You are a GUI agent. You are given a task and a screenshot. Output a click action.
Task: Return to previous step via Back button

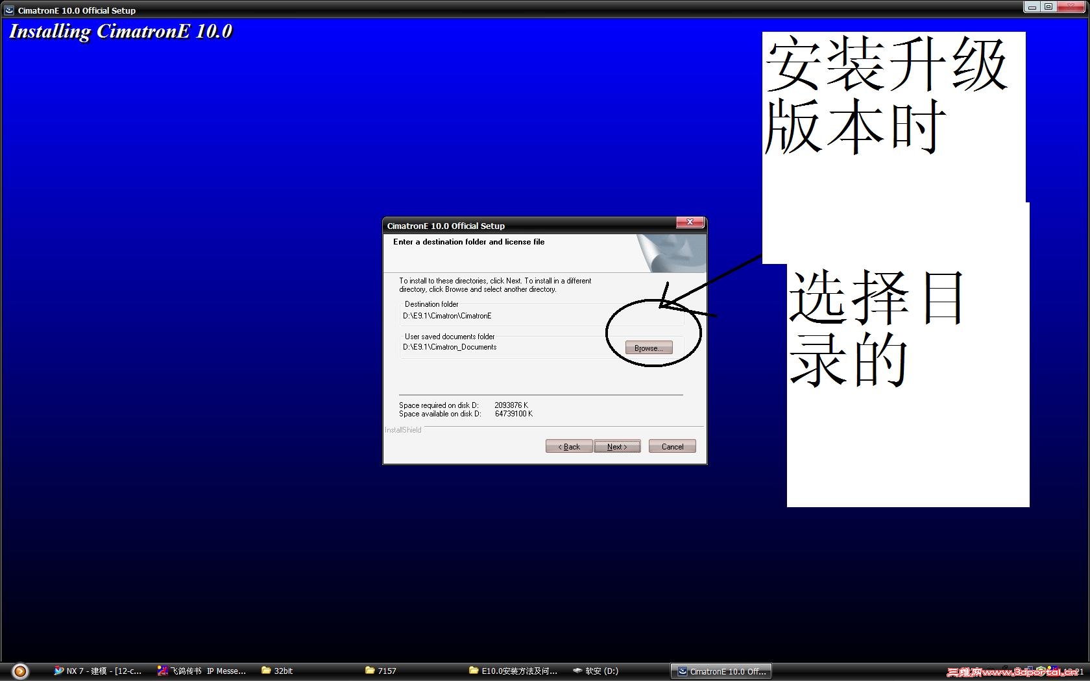point(569,446)
